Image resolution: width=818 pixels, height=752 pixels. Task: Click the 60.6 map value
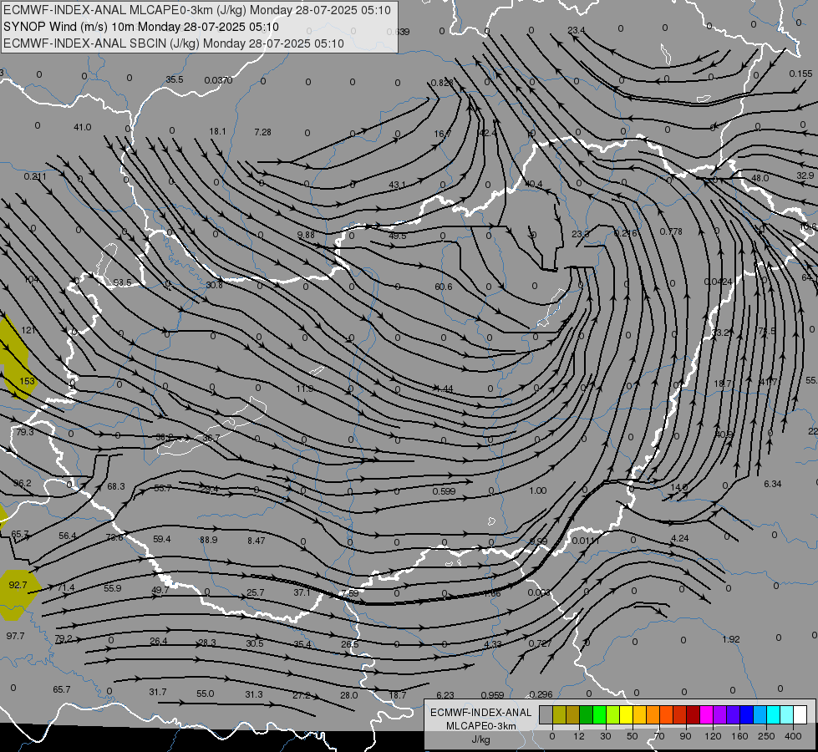click(444, 287)
